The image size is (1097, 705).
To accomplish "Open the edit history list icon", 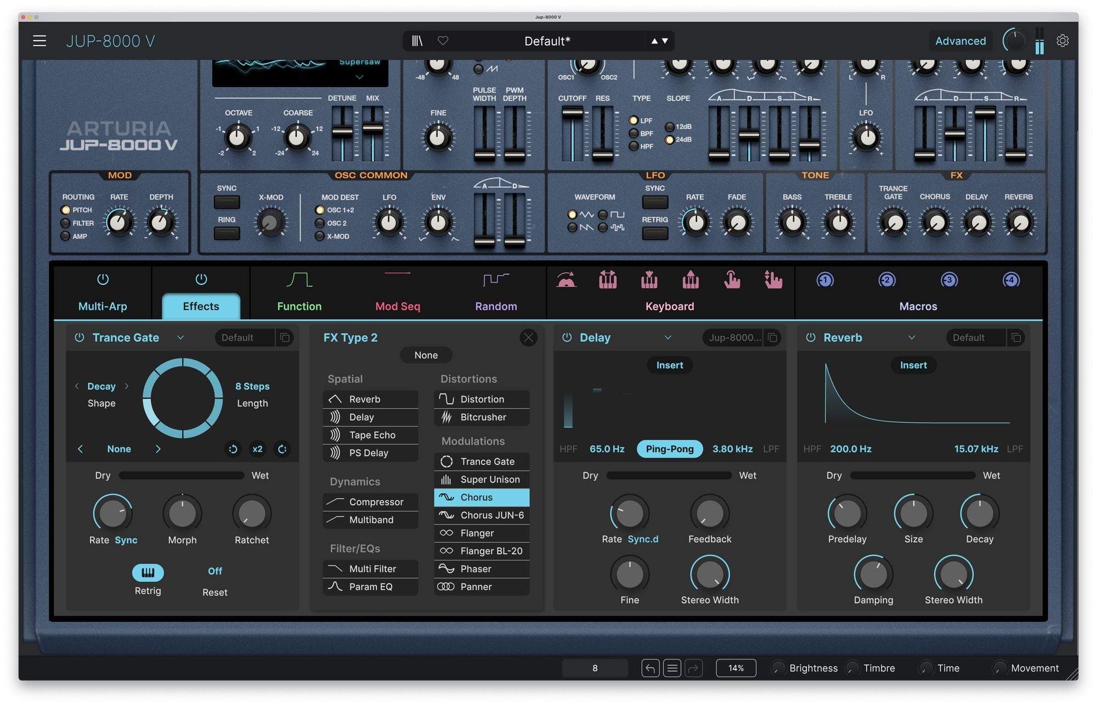I will pyautogui.click(x=672, y=668).
